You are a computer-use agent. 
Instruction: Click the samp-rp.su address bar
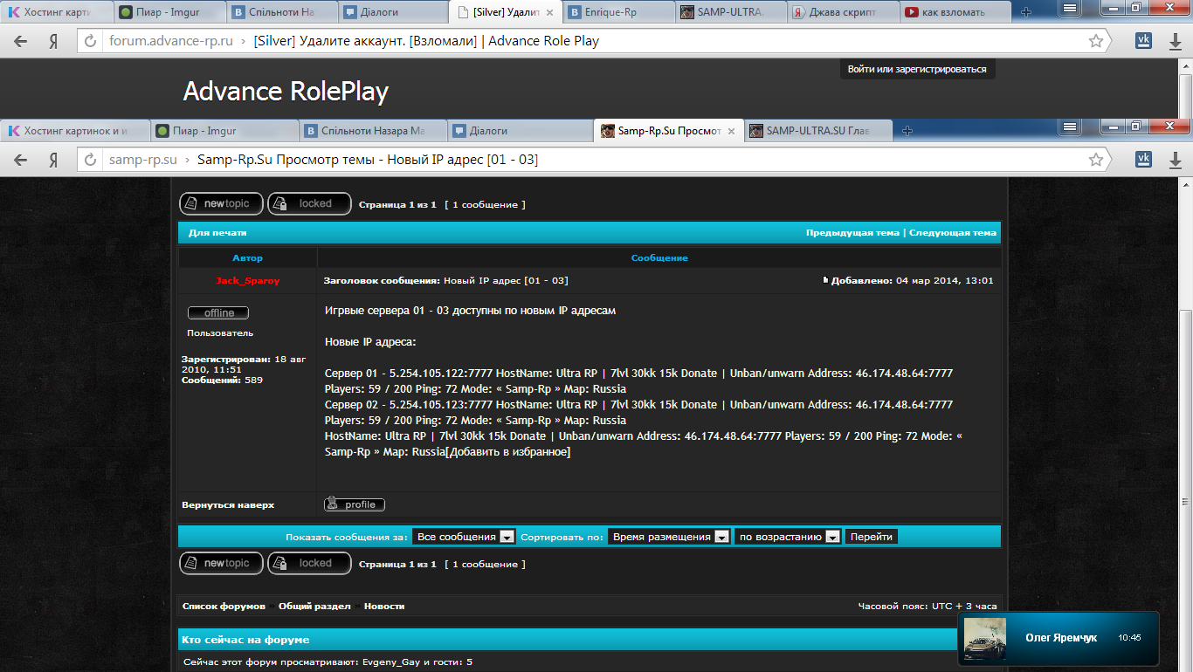tap(594, 160)
